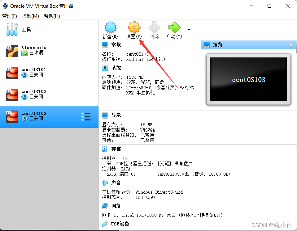Click the Display (显示) monitor icon
Viewport: 297px width, 231px height.
105,115
